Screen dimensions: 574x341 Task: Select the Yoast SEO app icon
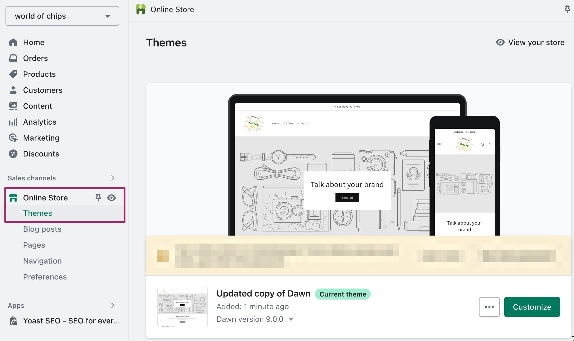13,321
